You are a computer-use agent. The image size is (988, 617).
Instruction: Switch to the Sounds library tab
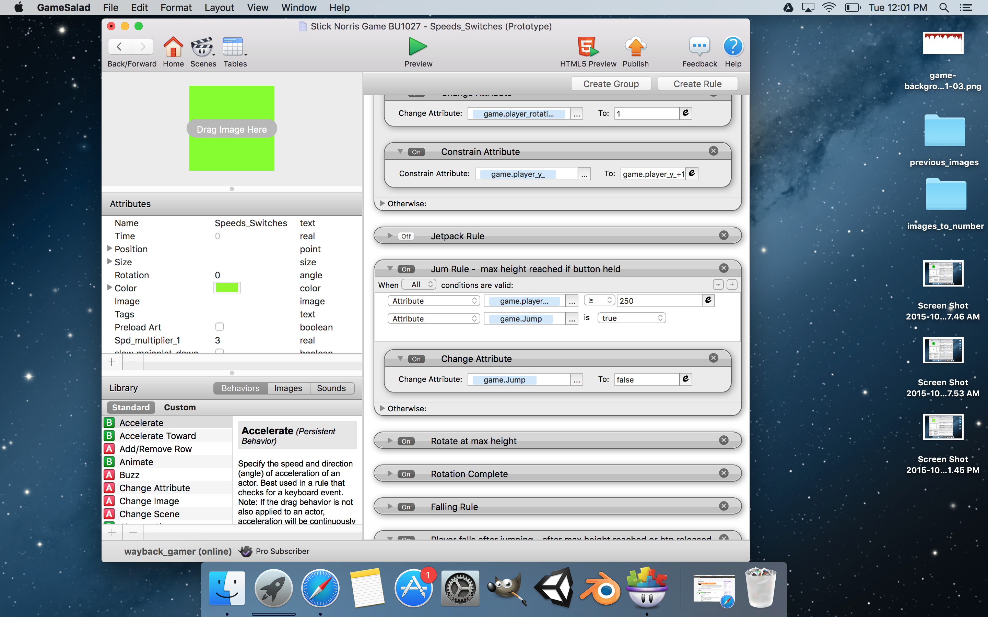331,388
